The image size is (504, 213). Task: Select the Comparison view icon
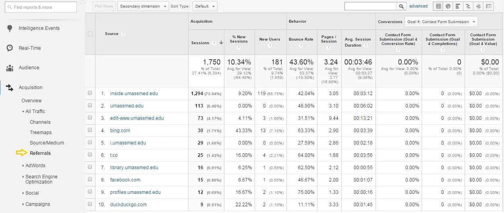468,6
